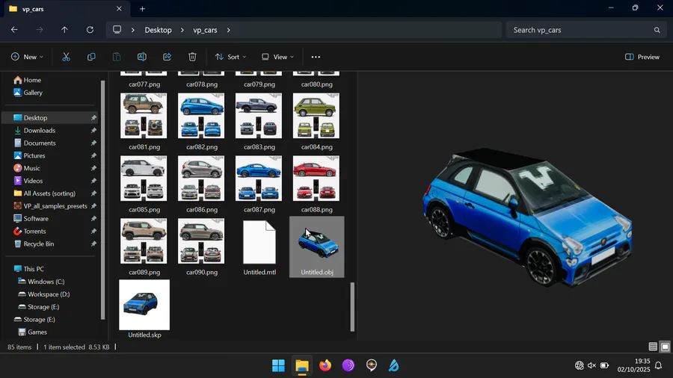
Task: Go up one folder level arrow
Action: pos(64,30)
